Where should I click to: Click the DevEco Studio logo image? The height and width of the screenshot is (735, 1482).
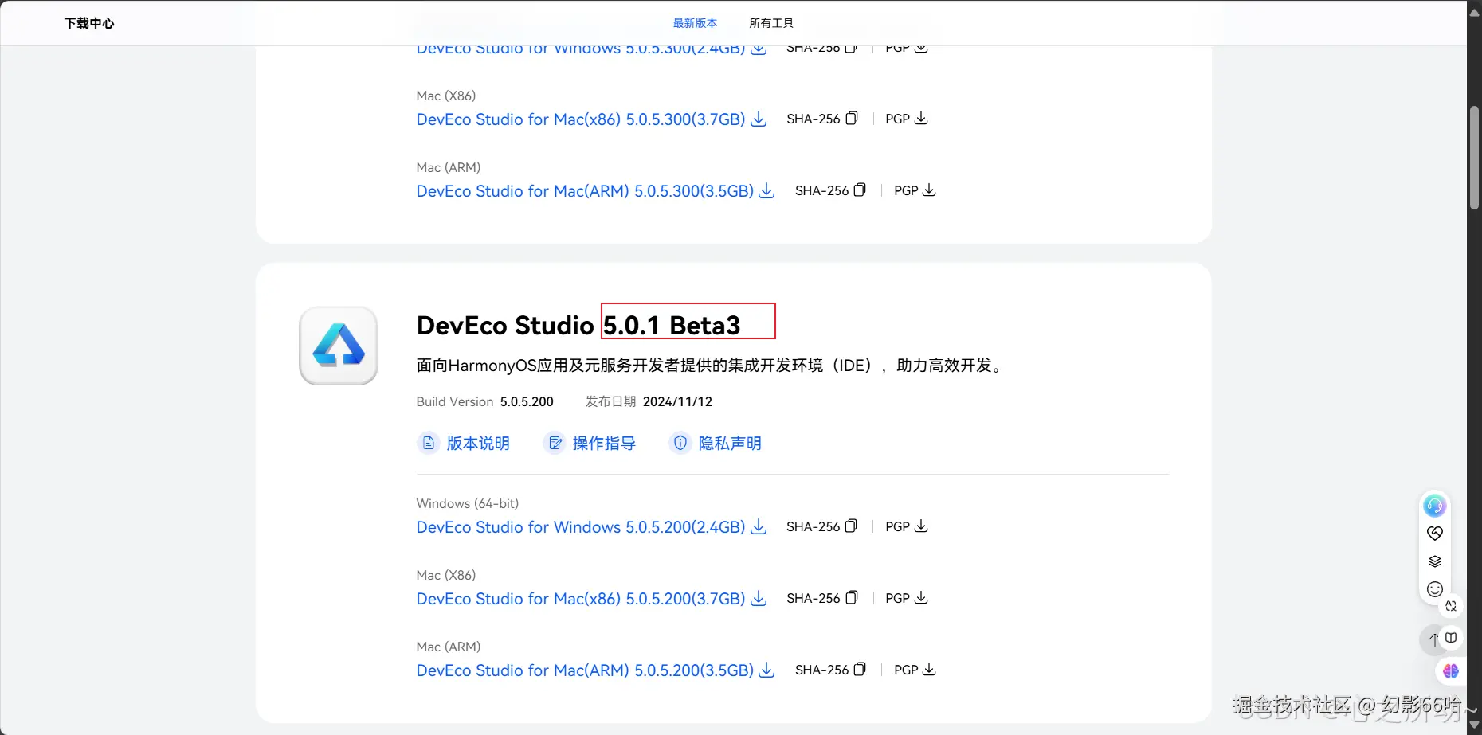[x=339, y=346]
